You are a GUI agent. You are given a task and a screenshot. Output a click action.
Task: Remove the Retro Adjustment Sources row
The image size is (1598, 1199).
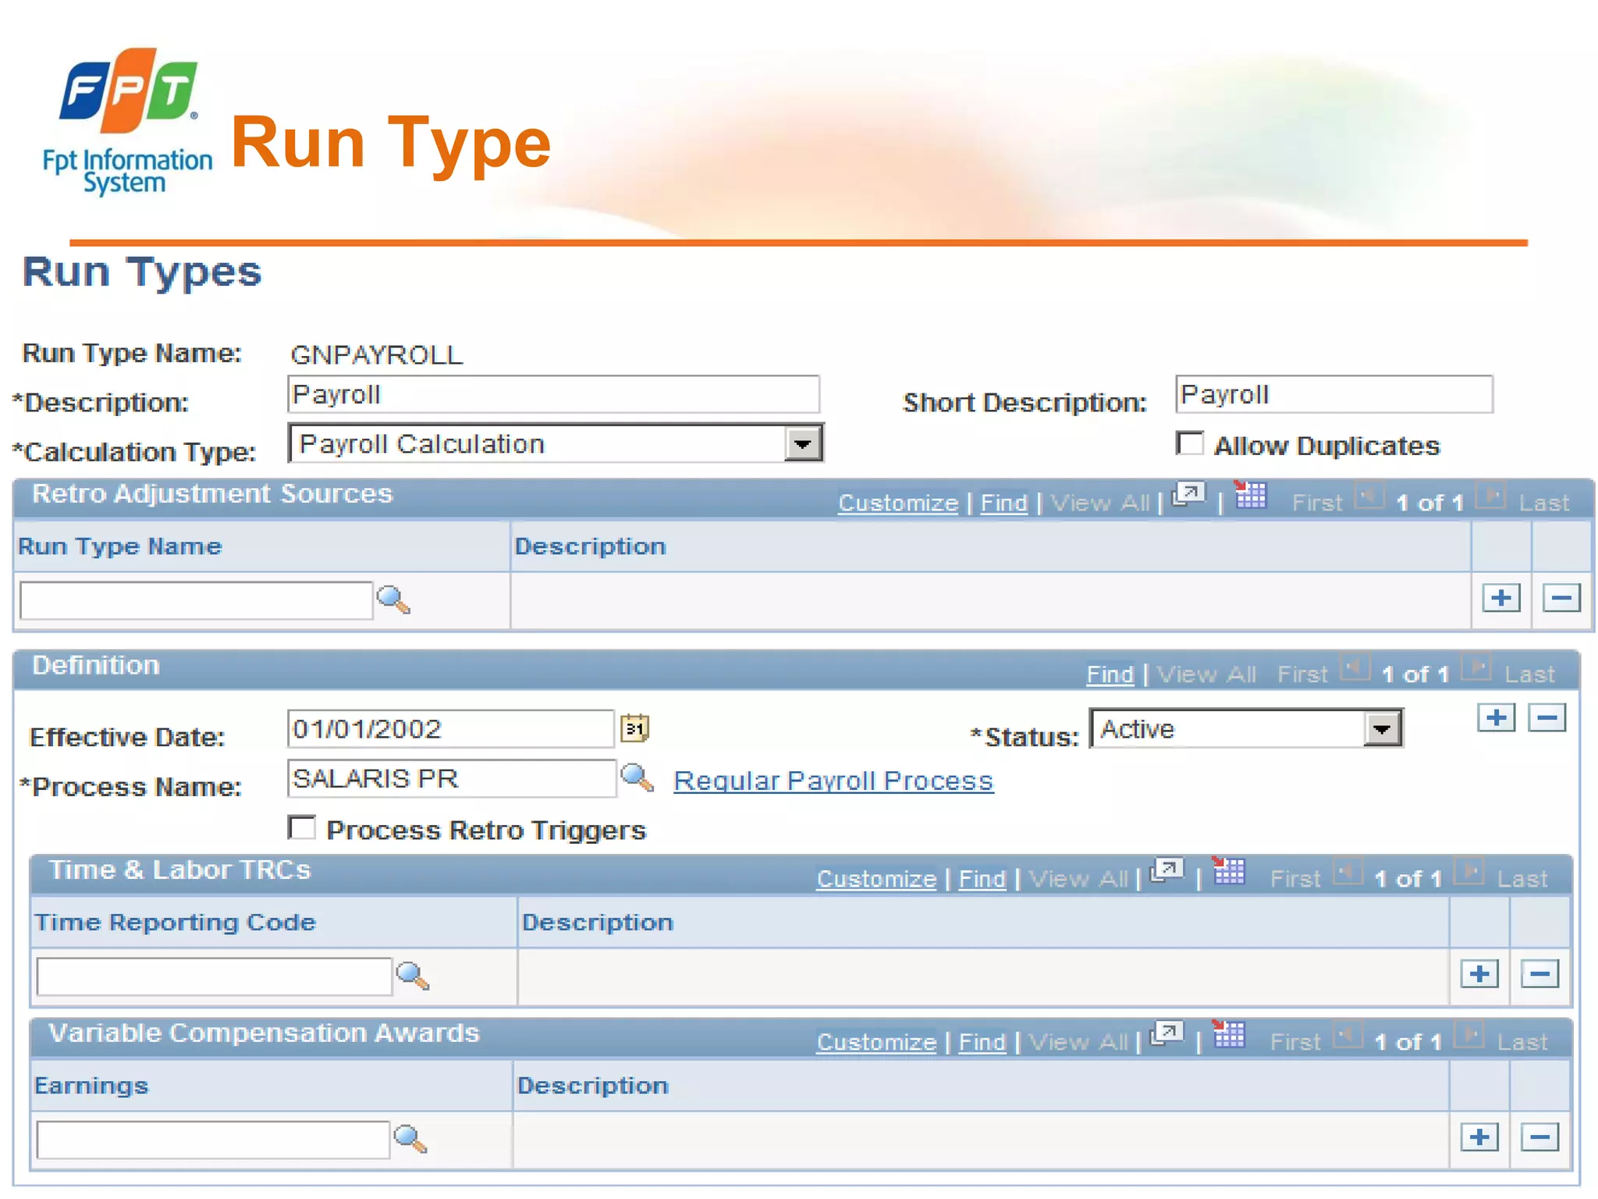[x=1561, y=599]
